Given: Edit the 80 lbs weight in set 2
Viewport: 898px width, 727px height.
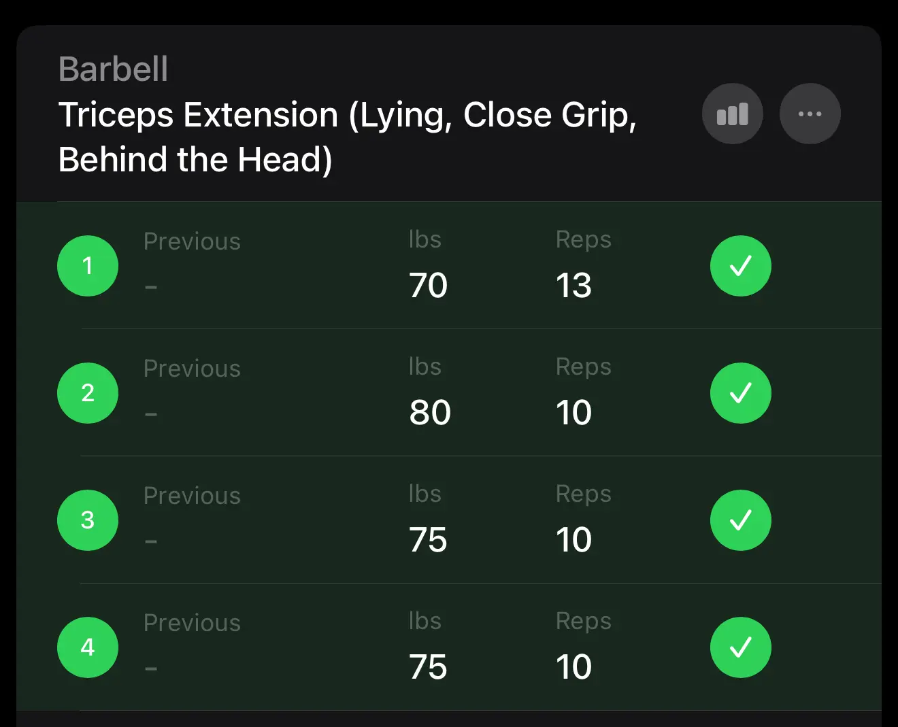Looking at the screenshot, I should (x=430, y=412).
